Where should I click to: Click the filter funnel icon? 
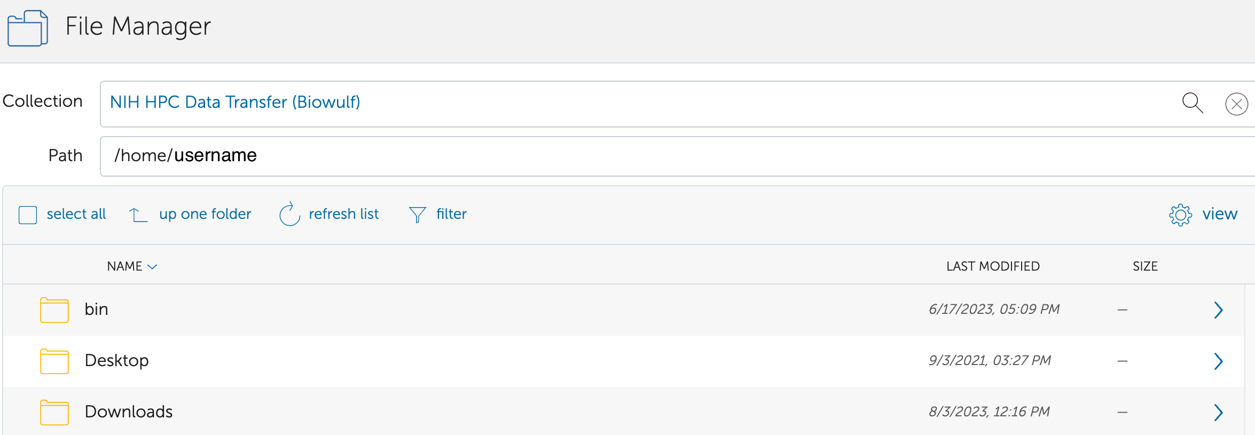click(417, 215)
